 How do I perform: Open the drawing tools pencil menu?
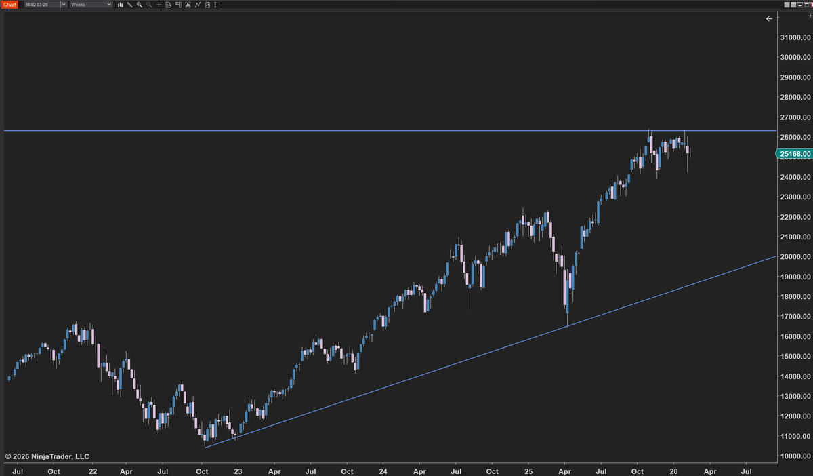[129, 5]
